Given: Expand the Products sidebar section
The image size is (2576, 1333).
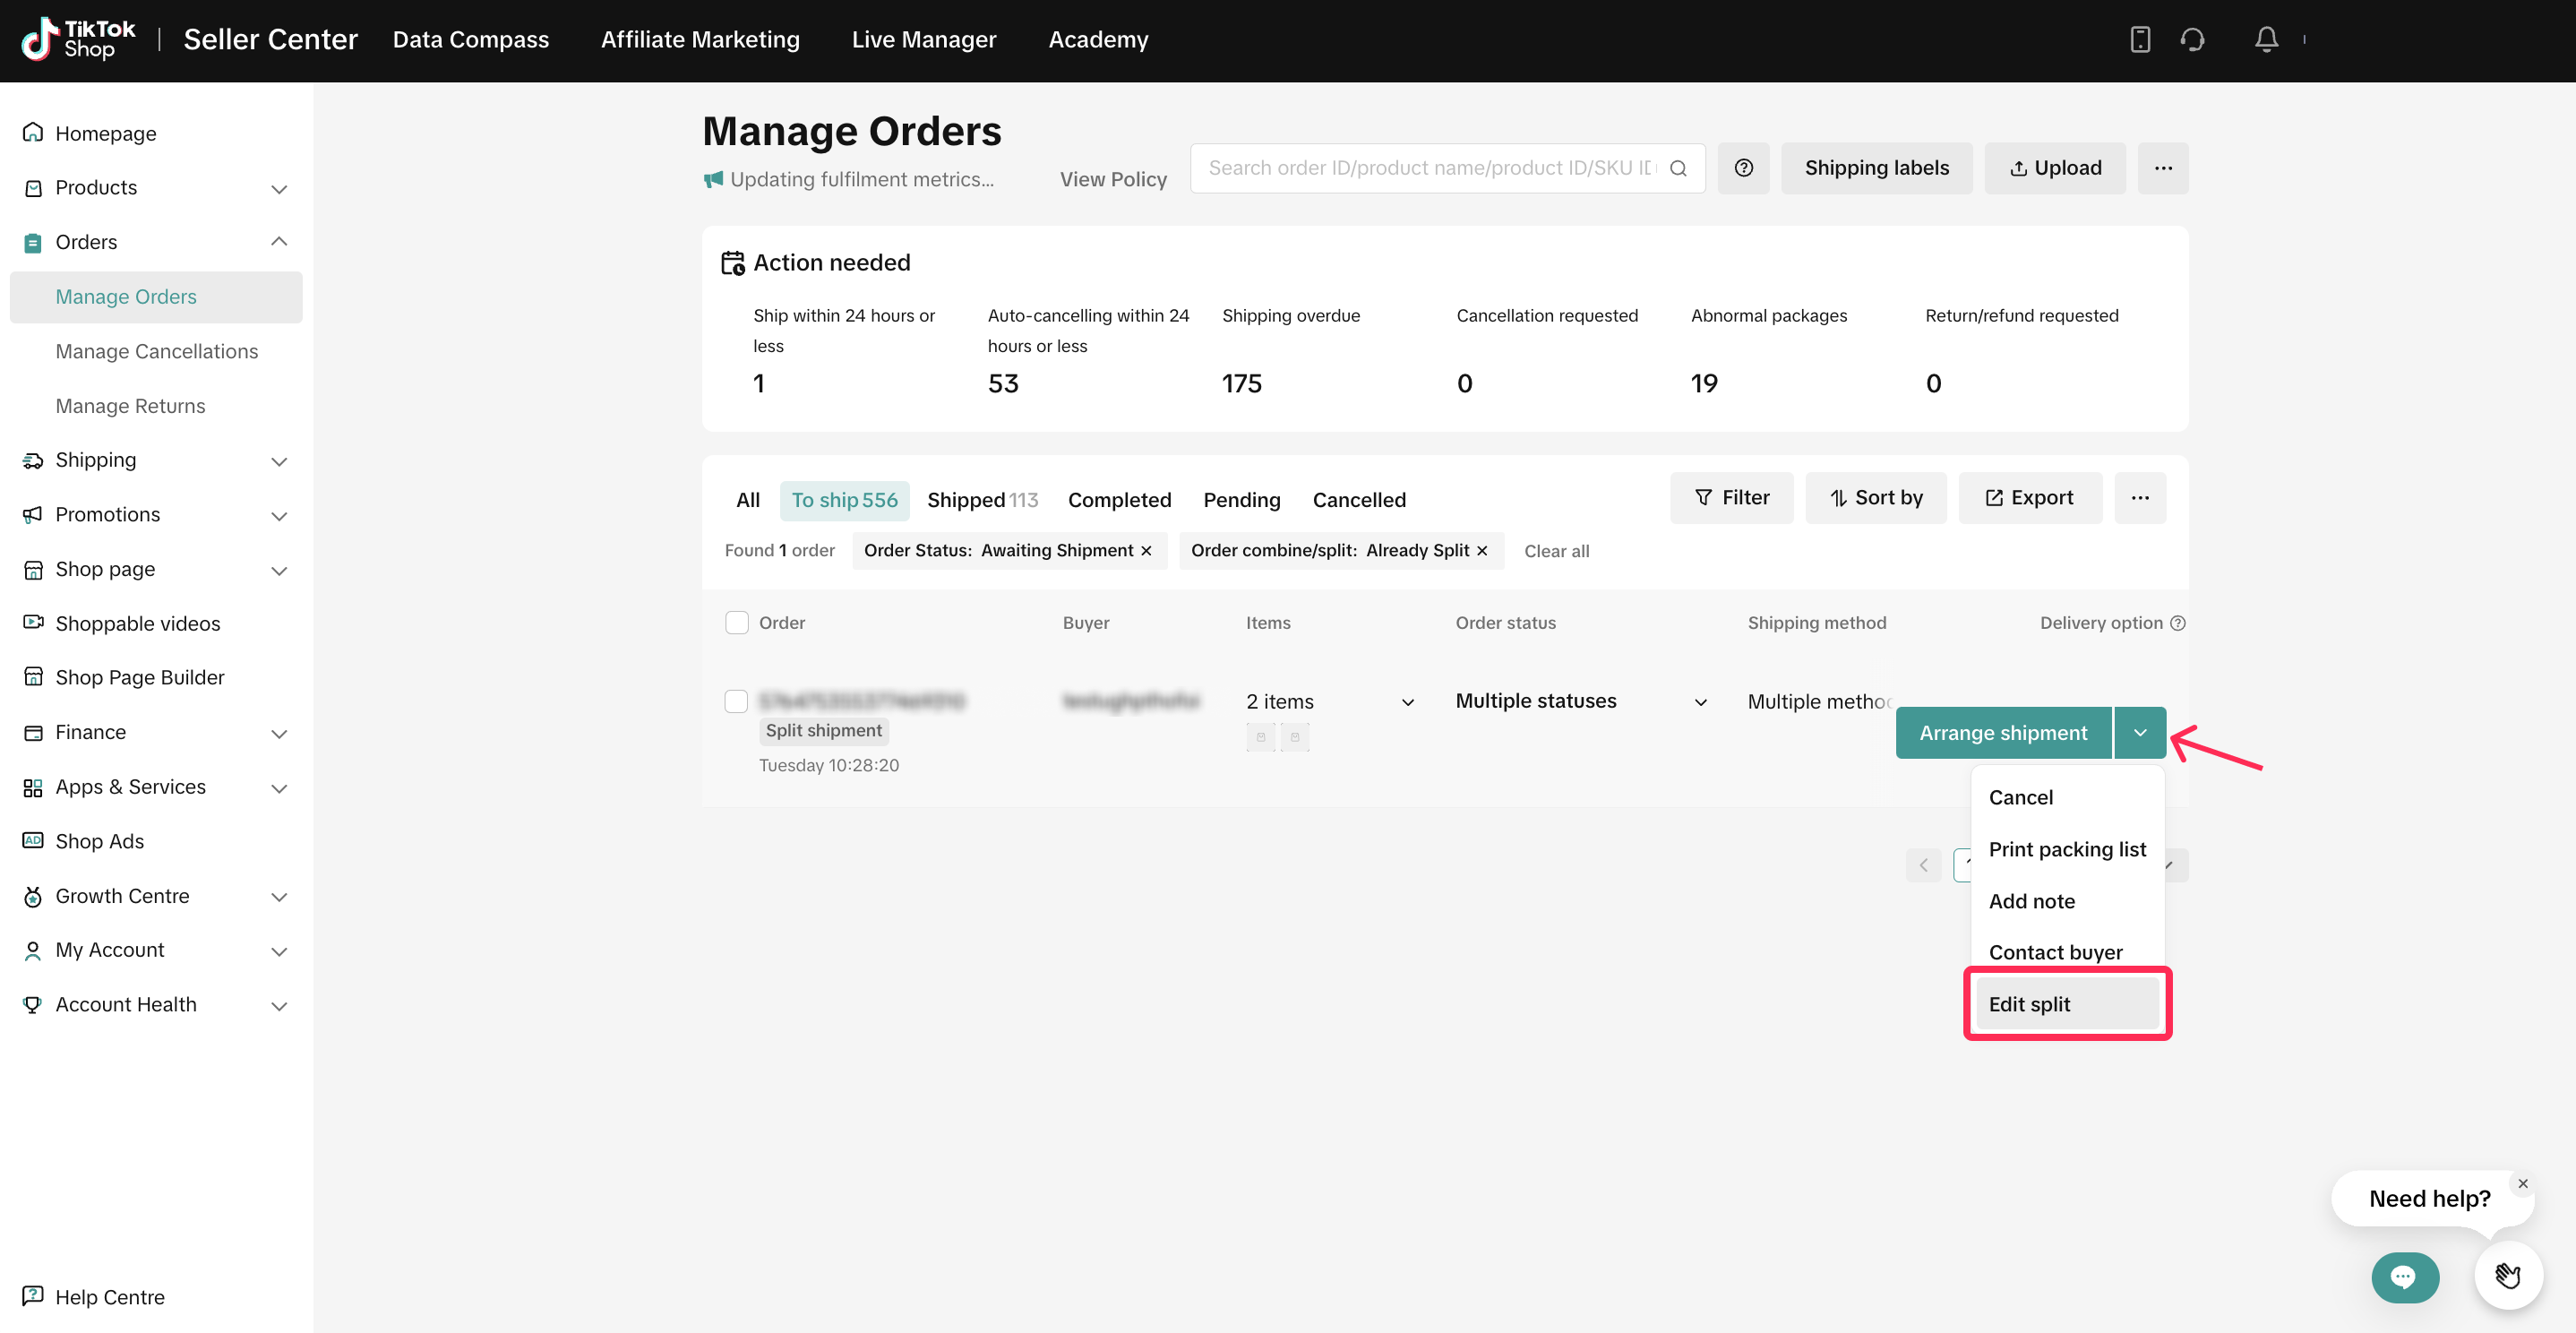Looking at the screenshot, I should click(x=279, y=188).
